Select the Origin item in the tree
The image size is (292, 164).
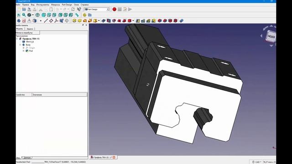pyautogui.click(x=32, y=48)
